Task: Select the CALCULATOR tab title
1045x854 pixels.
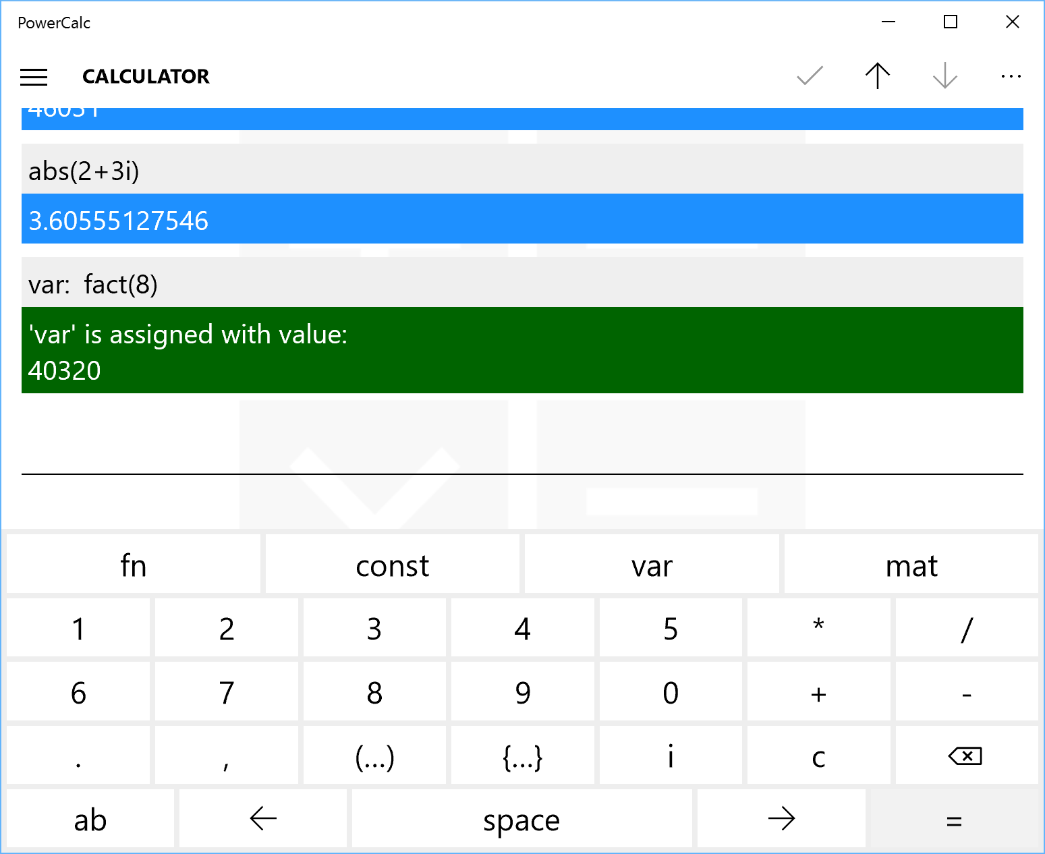Action: (x=145, y=76)
